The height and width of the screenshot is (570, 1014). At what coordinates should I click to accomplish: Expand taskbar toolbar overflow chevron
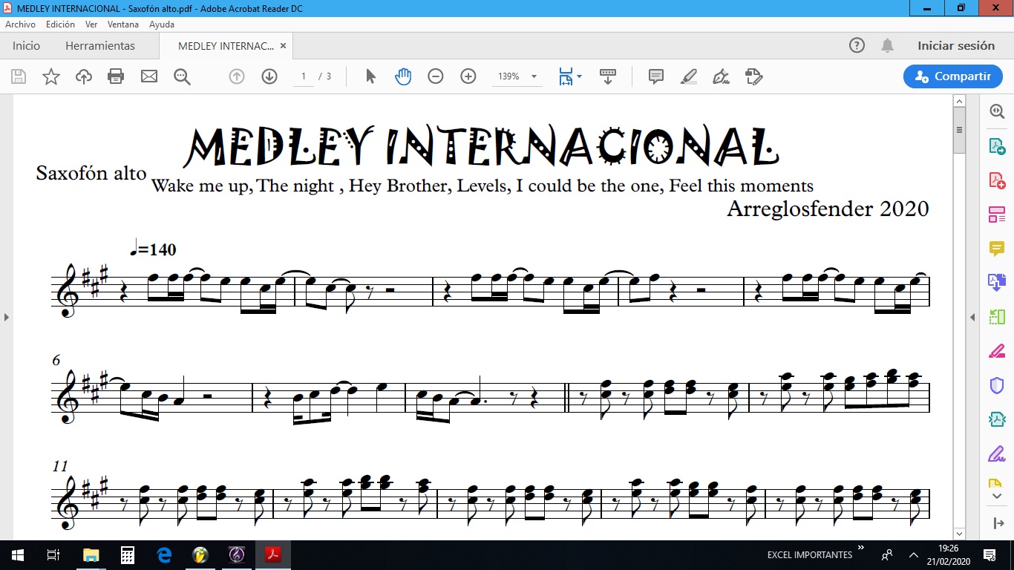tap(861, 548)
